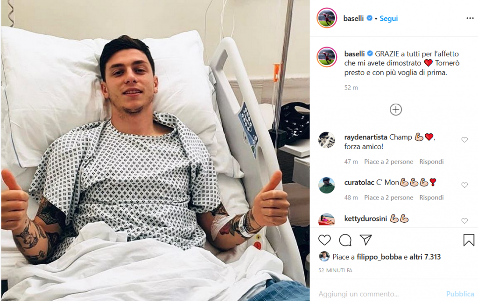Open the three-dot more options menu
Screen dimensions: 478x301
click(x=470, y=18)
